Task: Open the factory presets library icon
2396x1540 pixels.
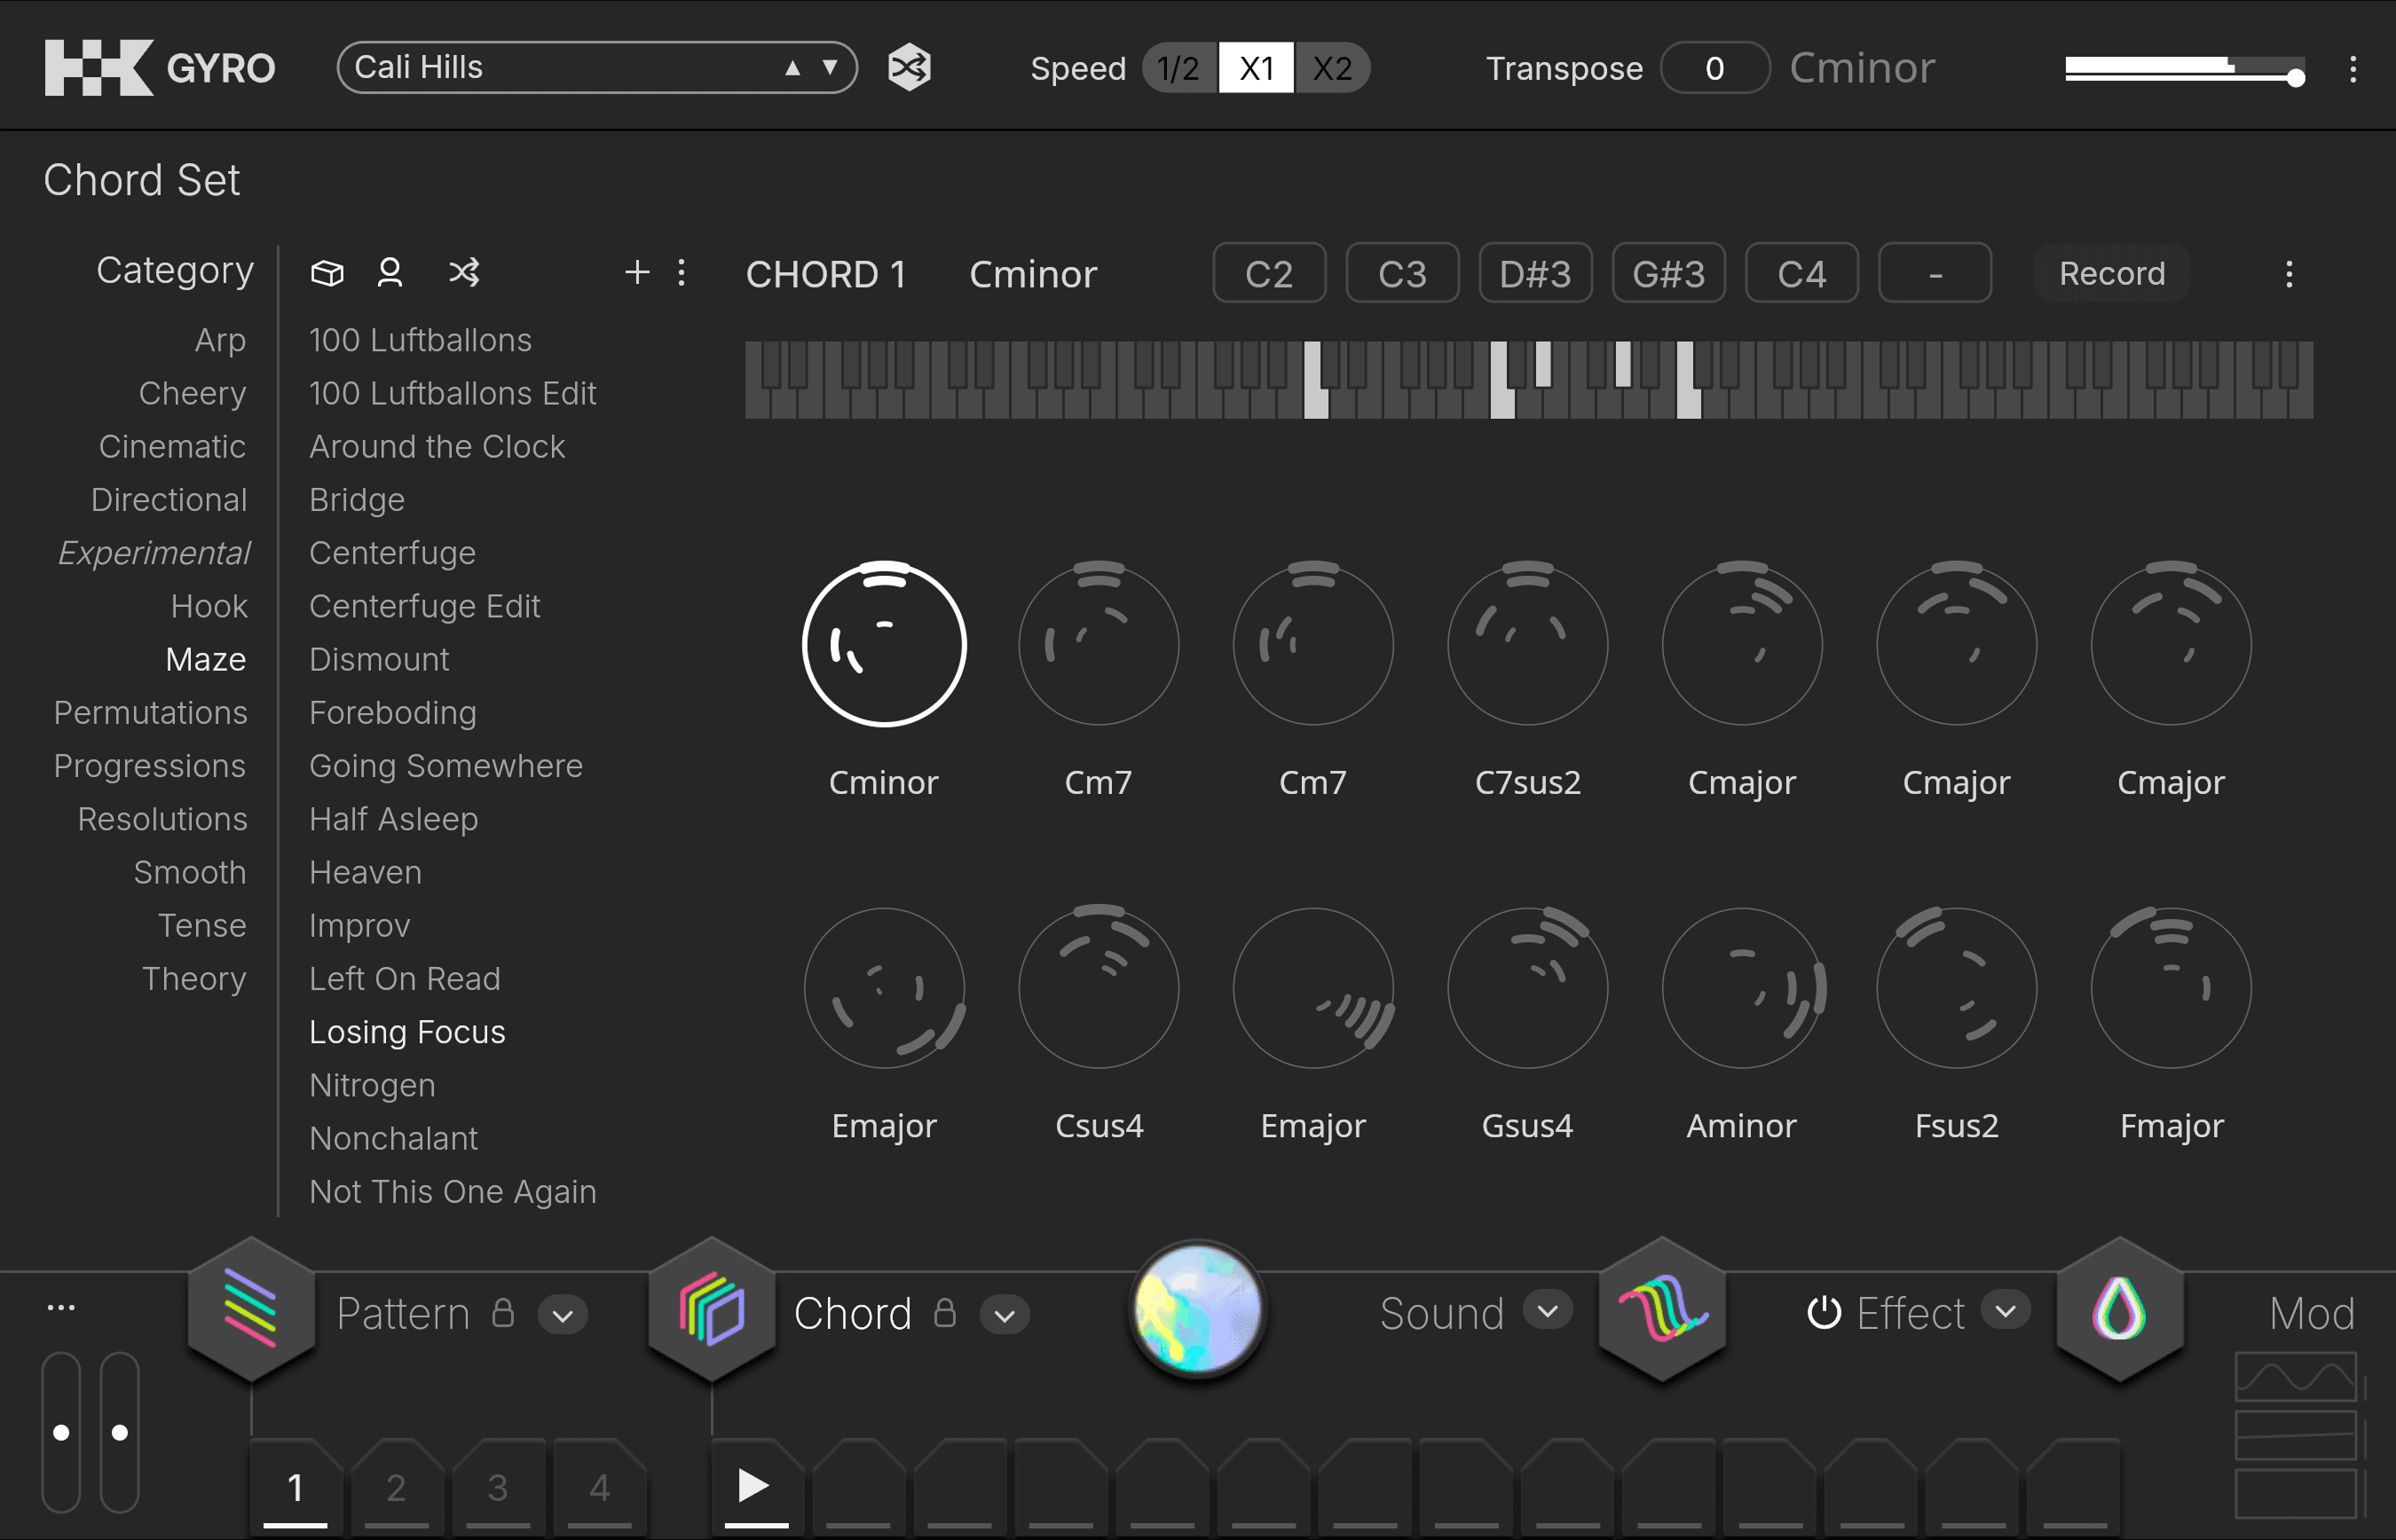Action: (327, 271)
